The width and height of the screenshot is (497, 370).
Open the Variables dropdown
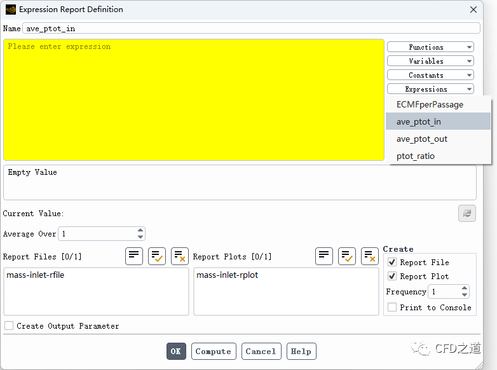point(430,61)
